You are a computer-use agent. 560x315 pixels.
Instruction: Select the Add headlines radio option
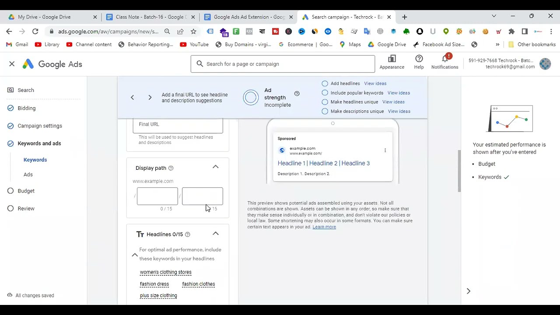pyautogui.click(x=325, y=84)
